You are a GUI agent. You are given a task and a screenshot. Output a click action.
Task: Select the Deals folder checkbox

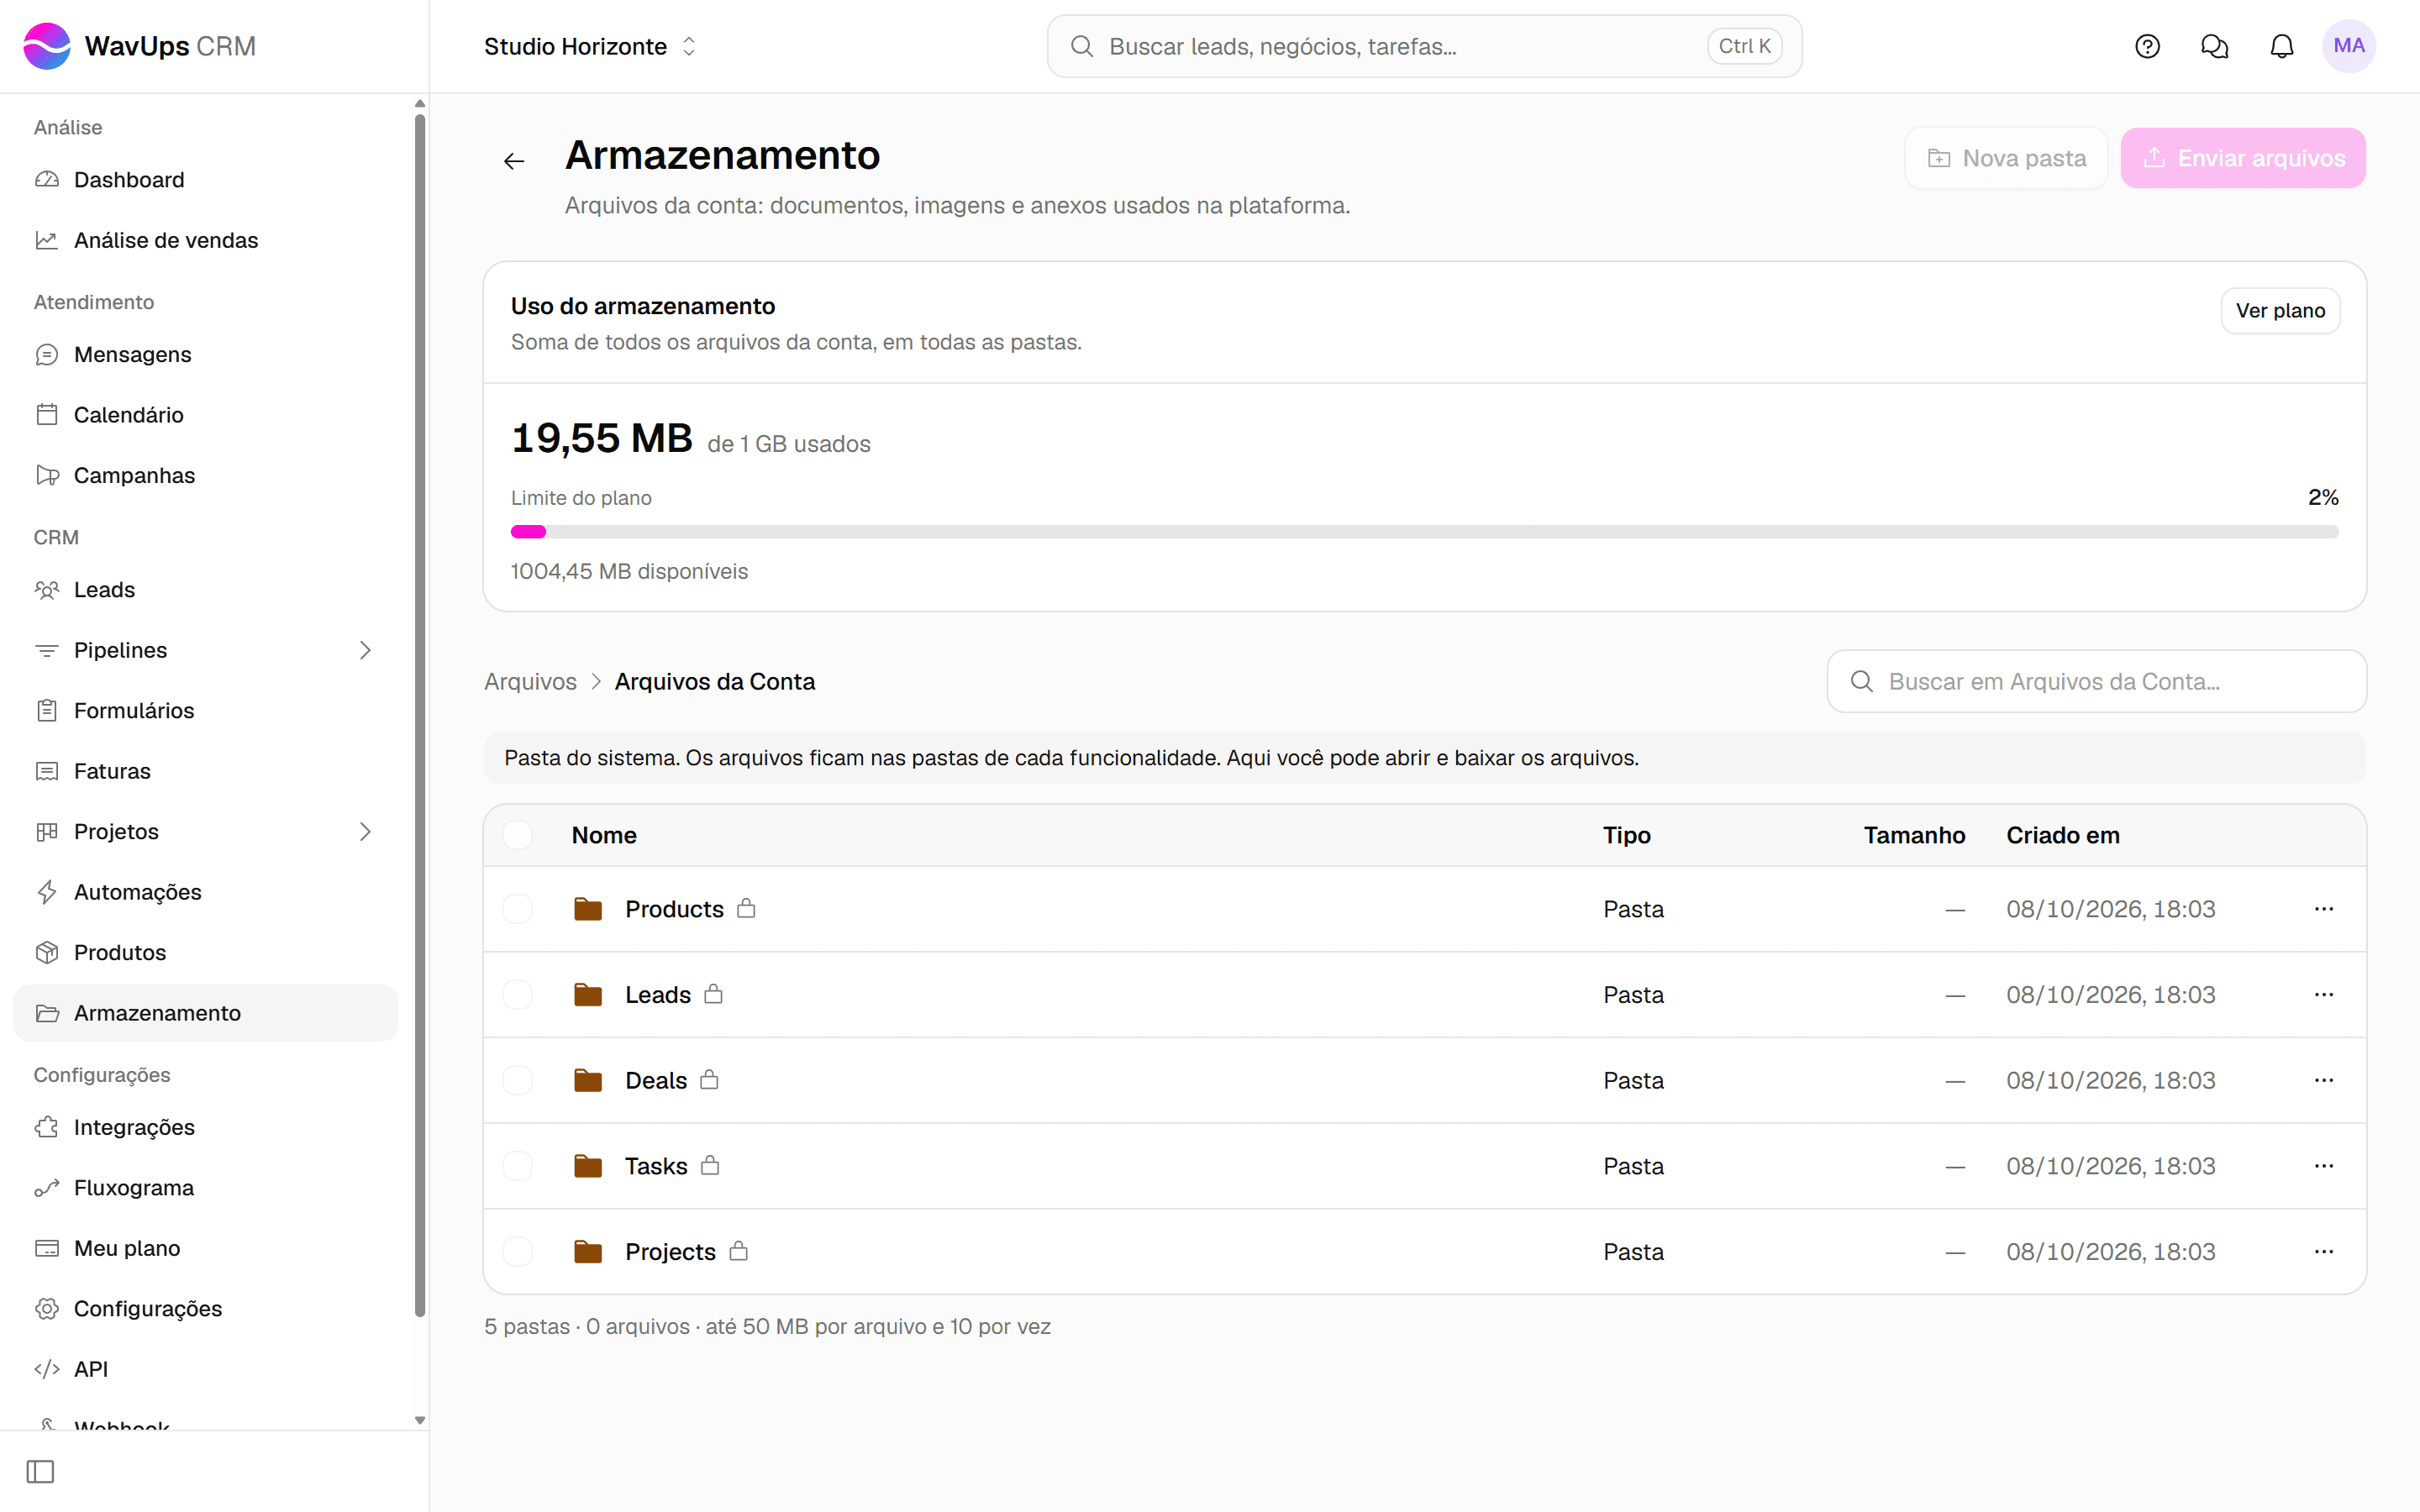coord(517,1080)
